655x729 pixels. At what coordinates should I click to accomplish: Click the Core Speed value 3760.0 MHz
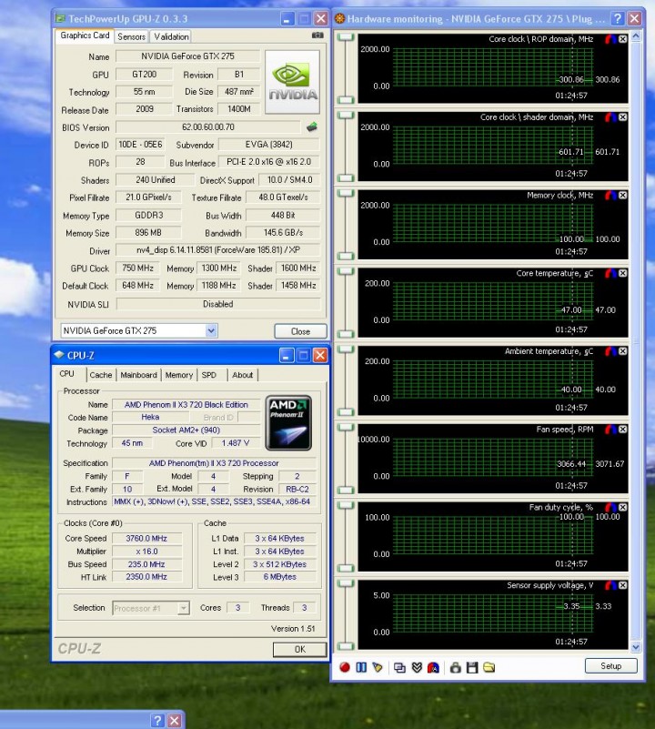(x=146, y=539)
